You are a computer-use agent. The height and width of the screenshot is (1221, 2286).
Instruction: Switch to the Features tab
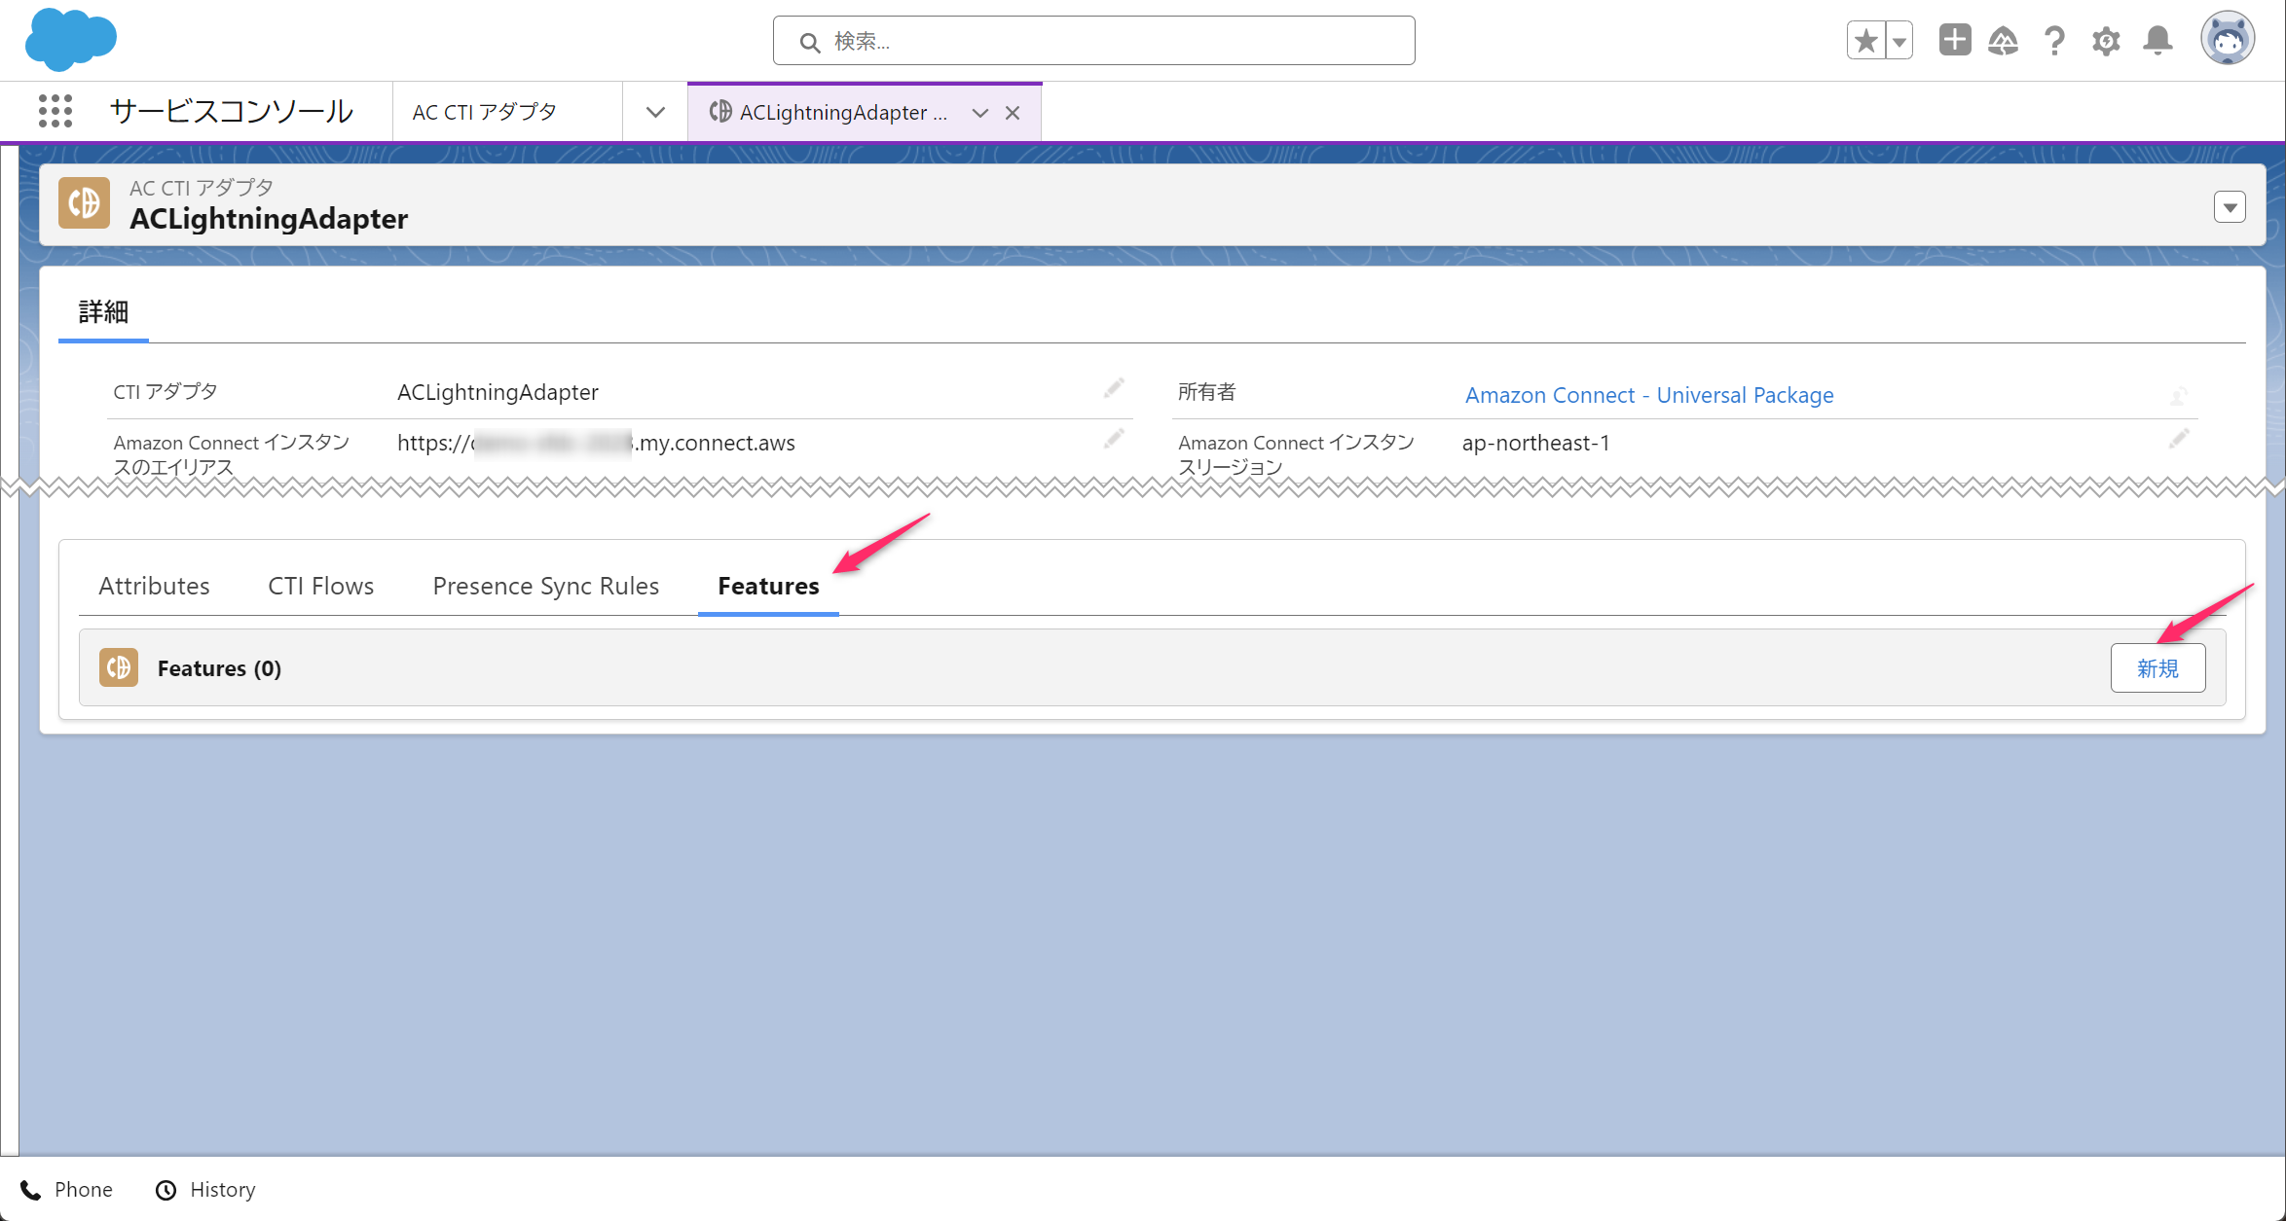tap(768, 587)
